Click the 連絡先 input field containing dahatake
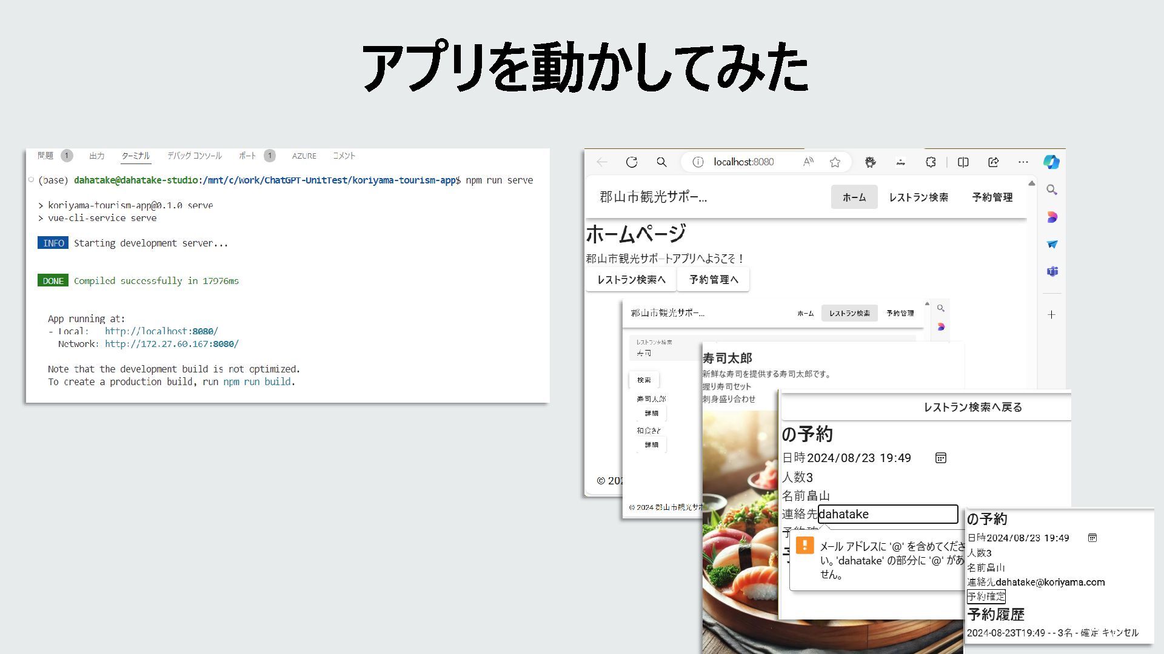Image resolution: width=1164 pixels, height=654 pixels. coord(888,514)
